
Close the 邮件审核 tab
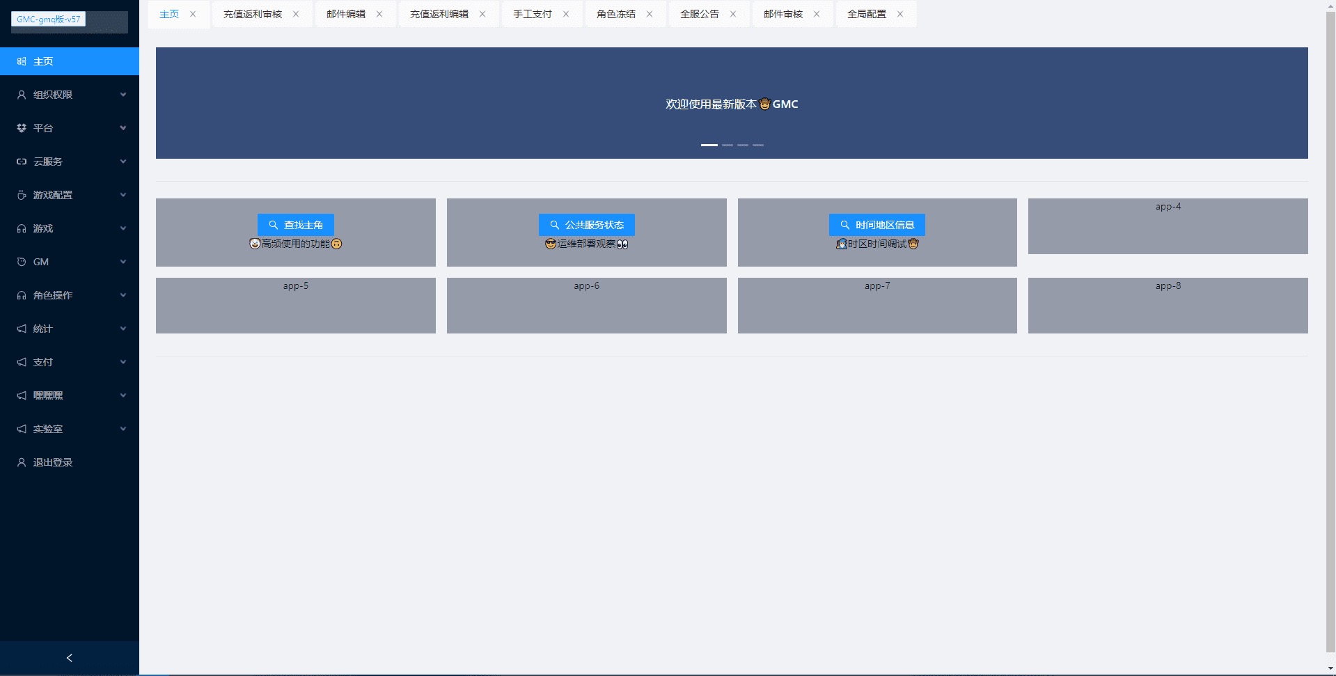(817, 14)
